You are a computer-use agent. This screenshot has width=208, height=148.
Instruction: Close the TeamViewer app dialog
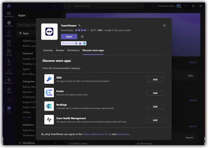pos(164,26)
